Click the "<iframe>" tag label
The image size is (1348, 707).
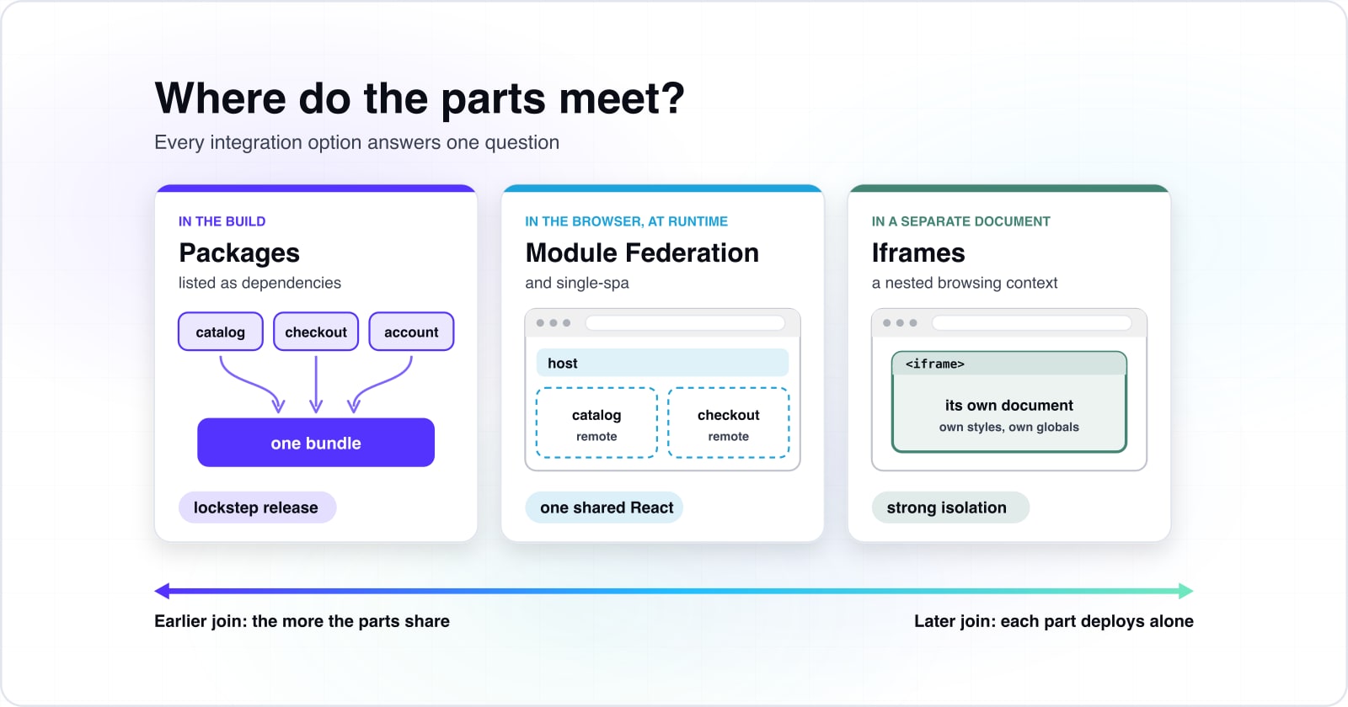tap(935, 364)
